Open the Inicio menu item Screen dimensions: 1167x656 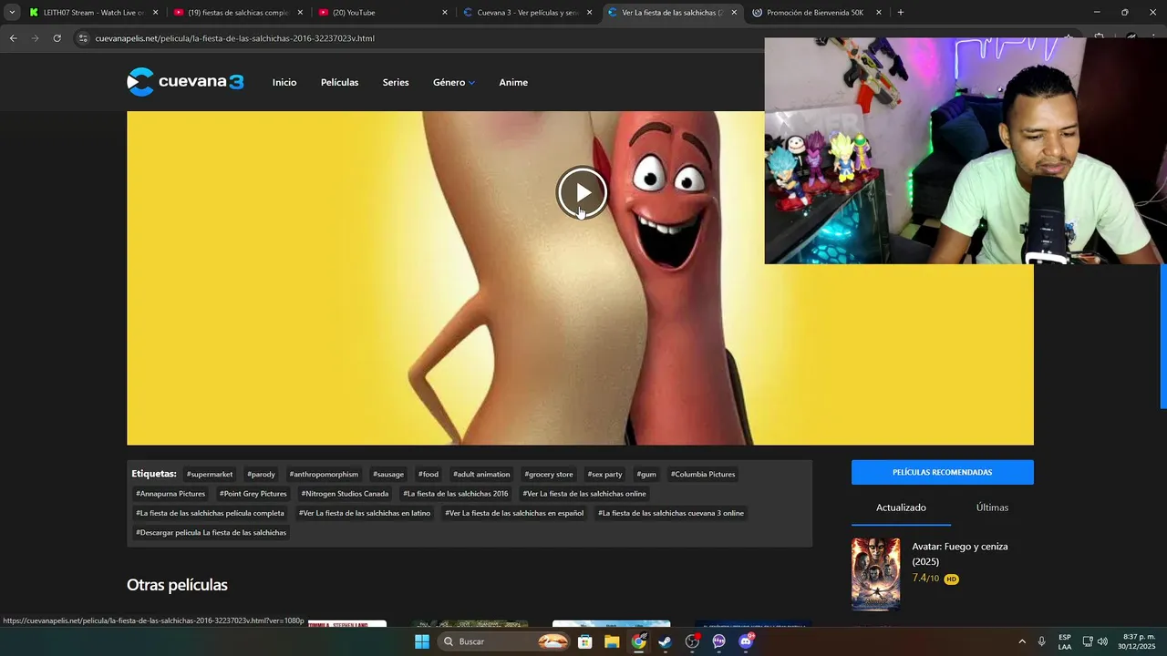[284, 82]
